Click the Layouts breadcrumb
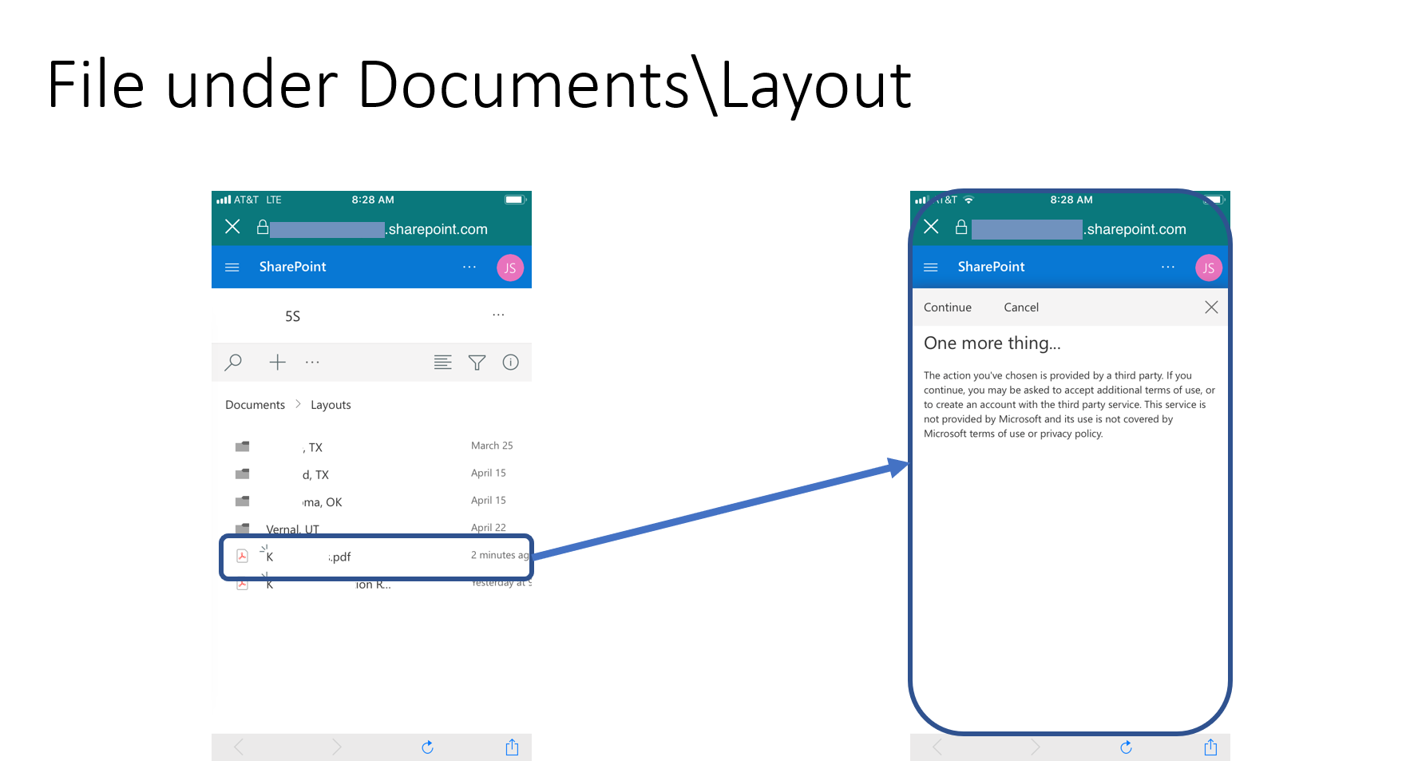 pyautogui.click(x=331, y=405)
